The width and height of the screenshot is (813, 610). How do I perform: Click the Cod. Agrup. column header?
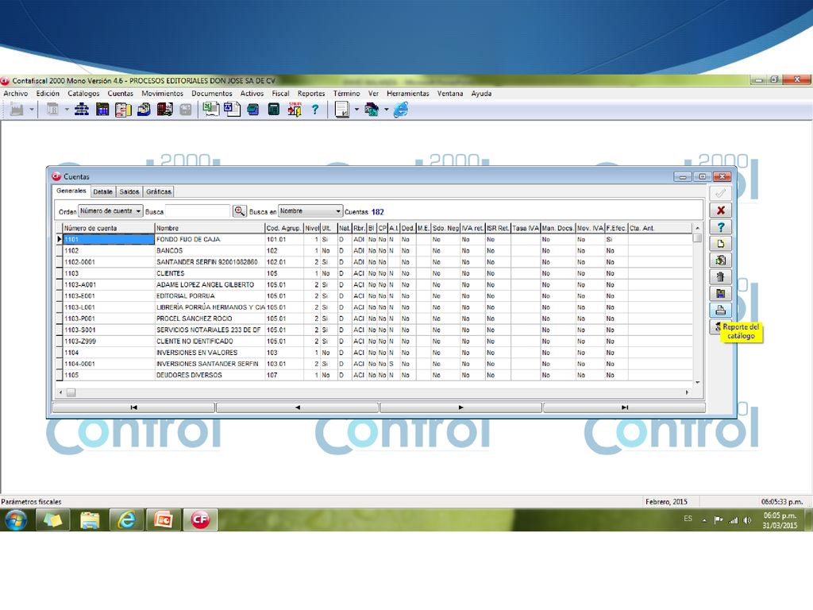tap(284, 228)
